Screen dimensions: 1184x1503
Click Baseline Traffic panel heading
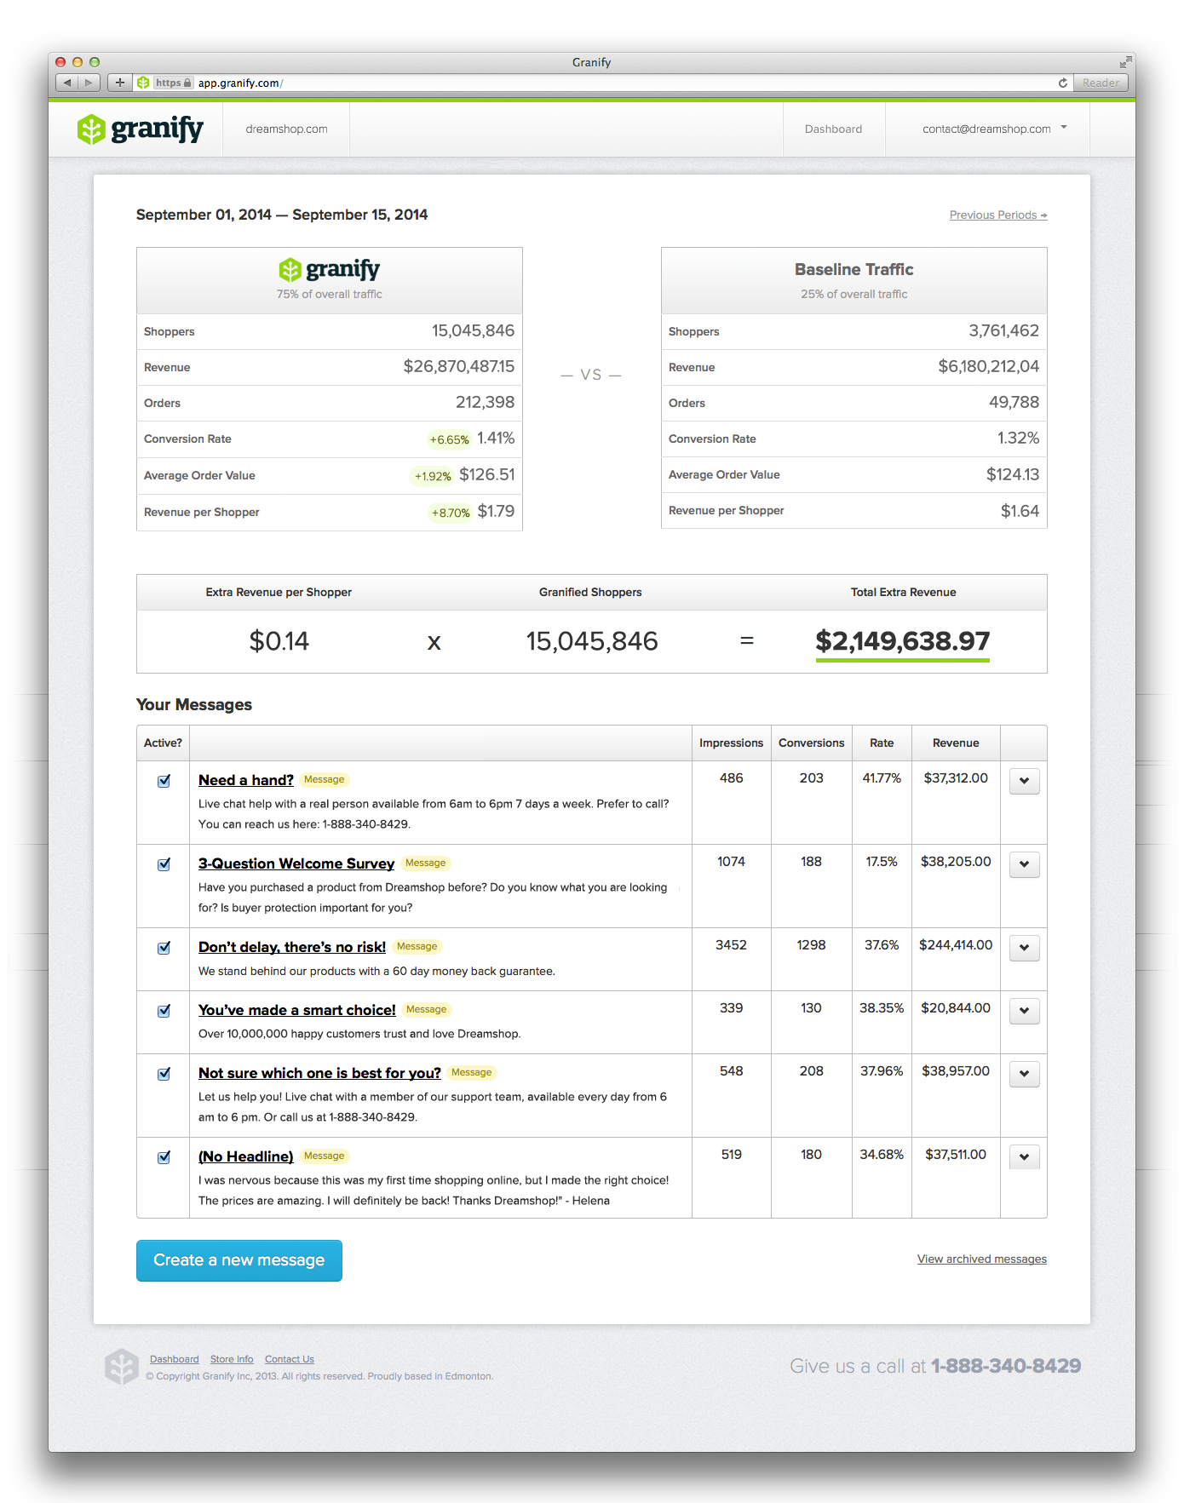854,270
